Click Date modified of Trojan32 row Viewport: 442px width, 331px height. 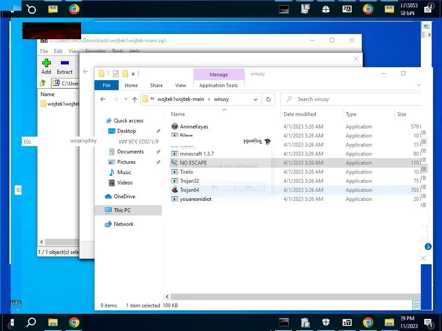click(x=303, y=181)
